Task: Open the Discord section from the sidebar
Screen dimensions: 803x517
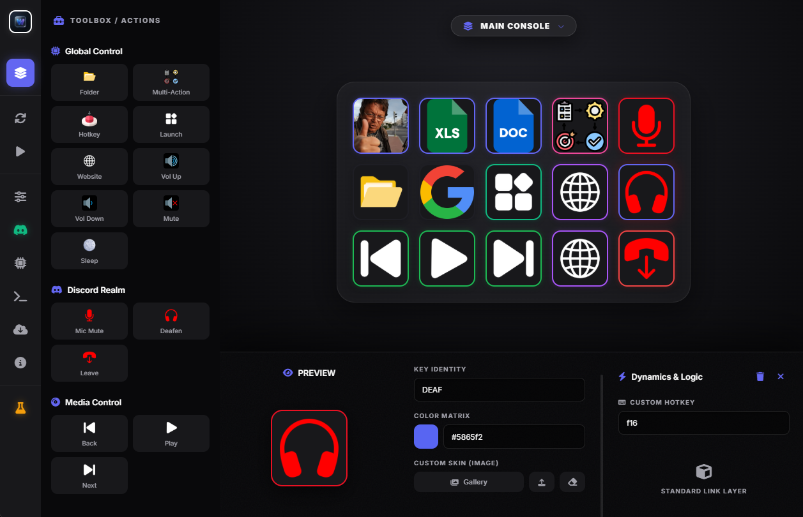Action: point(20,230)
